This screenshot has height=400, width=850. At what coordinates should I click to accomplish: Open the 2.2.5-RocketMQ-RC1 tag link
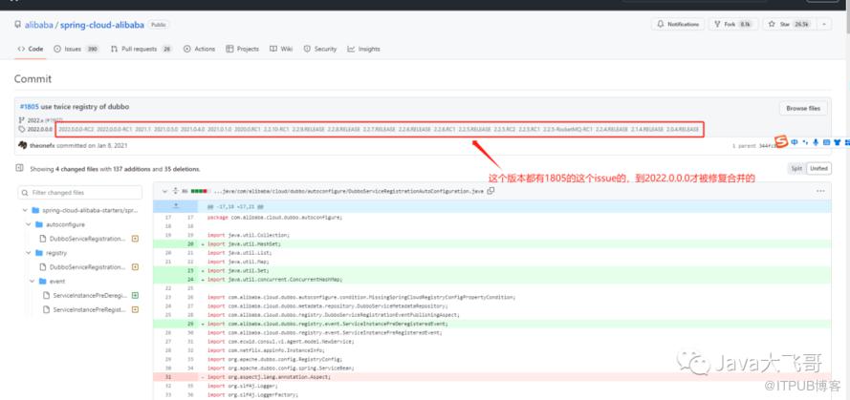(x=568, y=130)
